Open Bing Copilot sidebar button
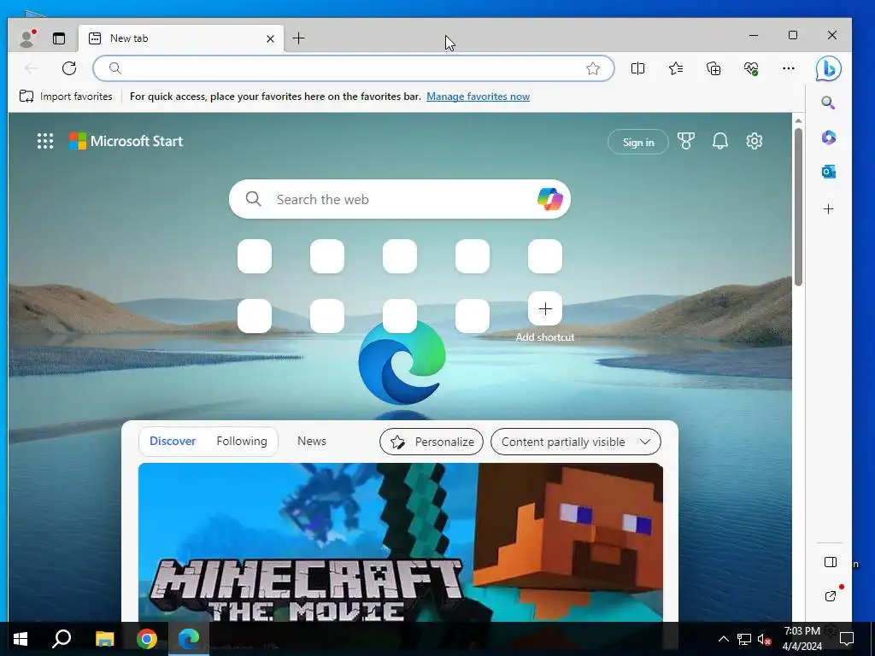The height and width of the screenshot is (656, 875). [x=829, y=68]
